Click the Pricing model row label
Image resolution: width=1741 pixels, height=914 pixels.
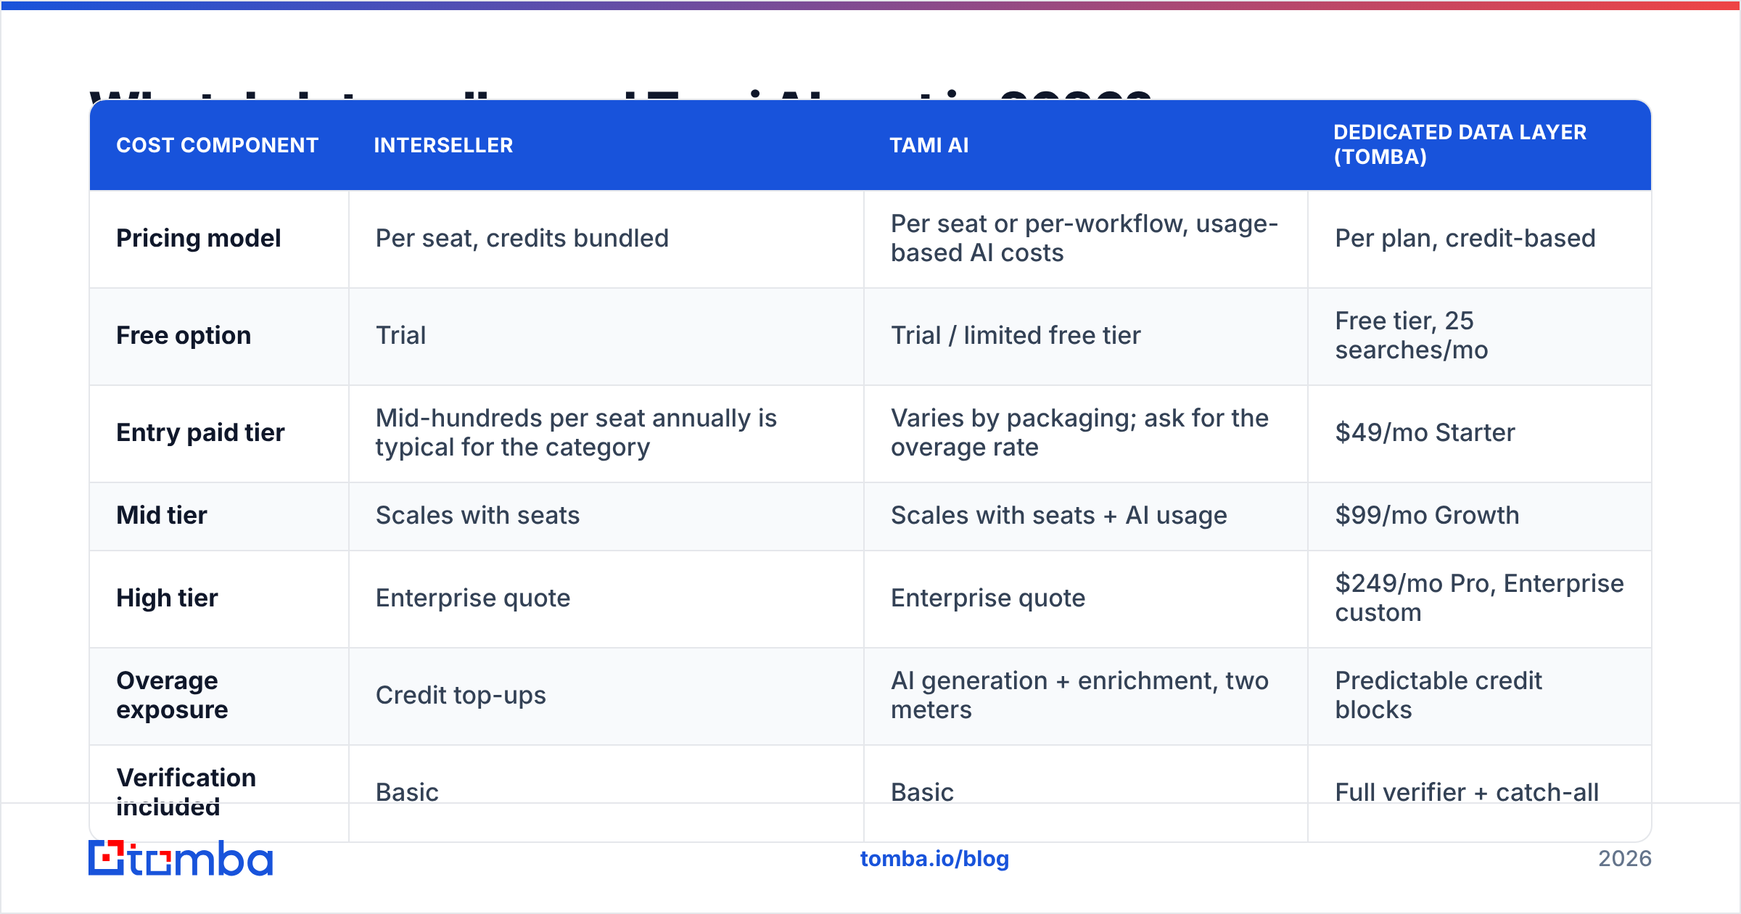coord(198,238)
